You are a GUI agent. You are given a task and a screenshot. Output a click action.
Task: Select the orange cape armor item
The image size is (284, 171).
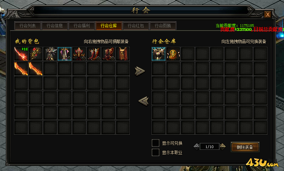123,54
